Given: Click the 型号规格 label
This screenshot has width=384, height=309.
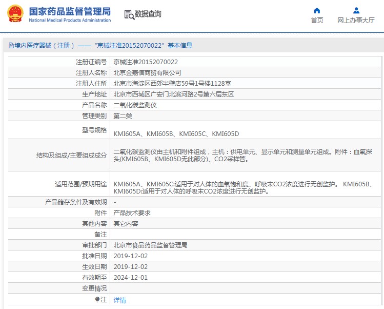Looking at the screenshot, I should tap(94, 130).
